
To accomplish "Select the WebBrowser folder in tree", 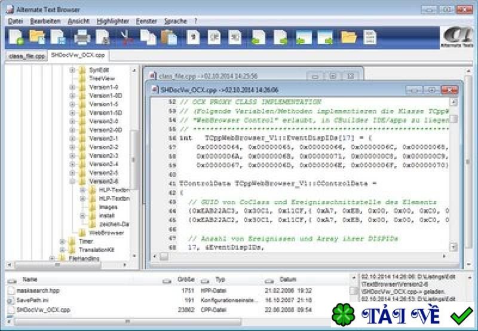I will click(x=106, y=233).
